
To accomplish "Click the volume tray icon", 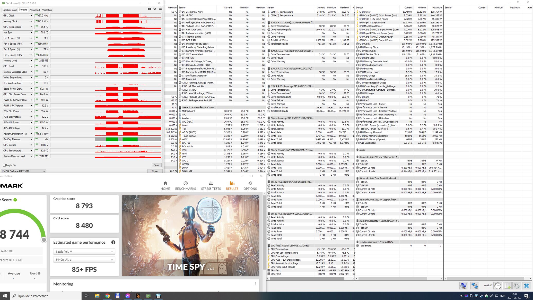I will coord(491,296).
